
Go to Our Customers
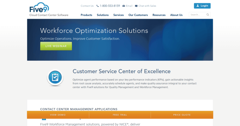(x=138, y=15)
